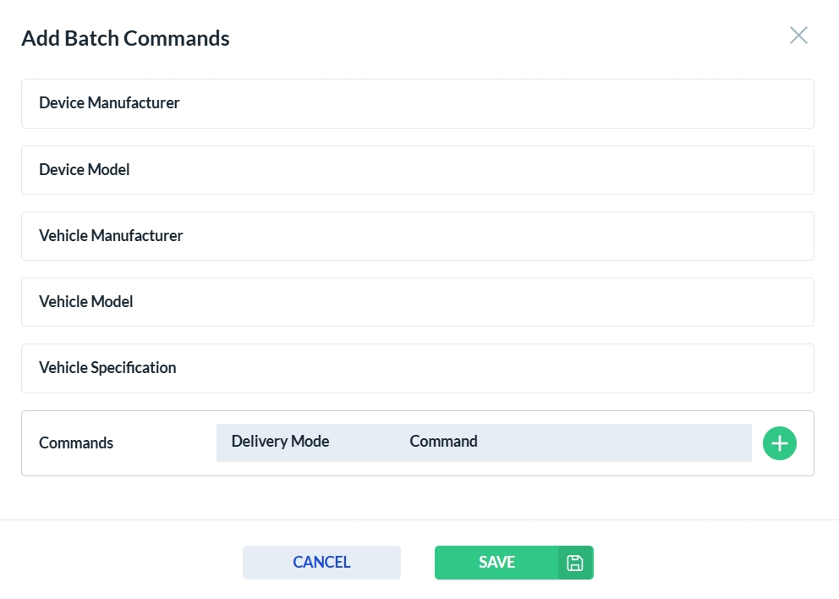
Task: Click the Vehicle Model label text
Action: [85, 302]
